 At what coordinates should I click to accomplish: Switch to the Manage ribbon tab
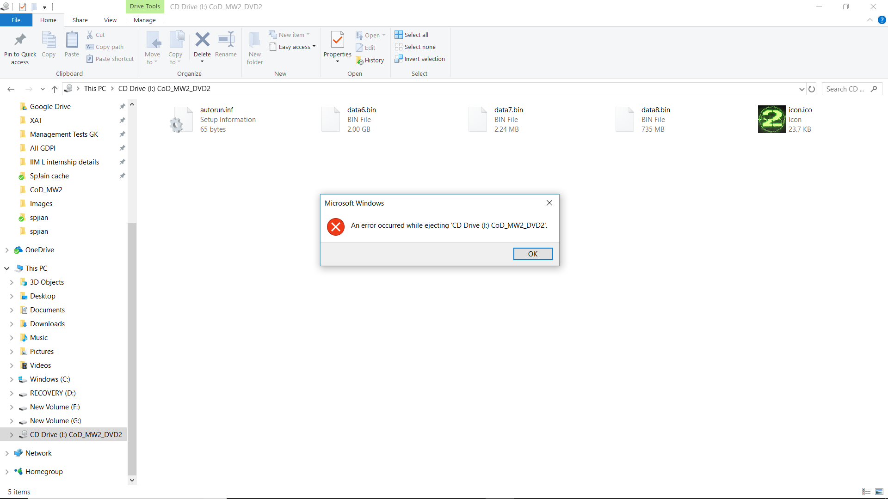(x=145, y=20)
